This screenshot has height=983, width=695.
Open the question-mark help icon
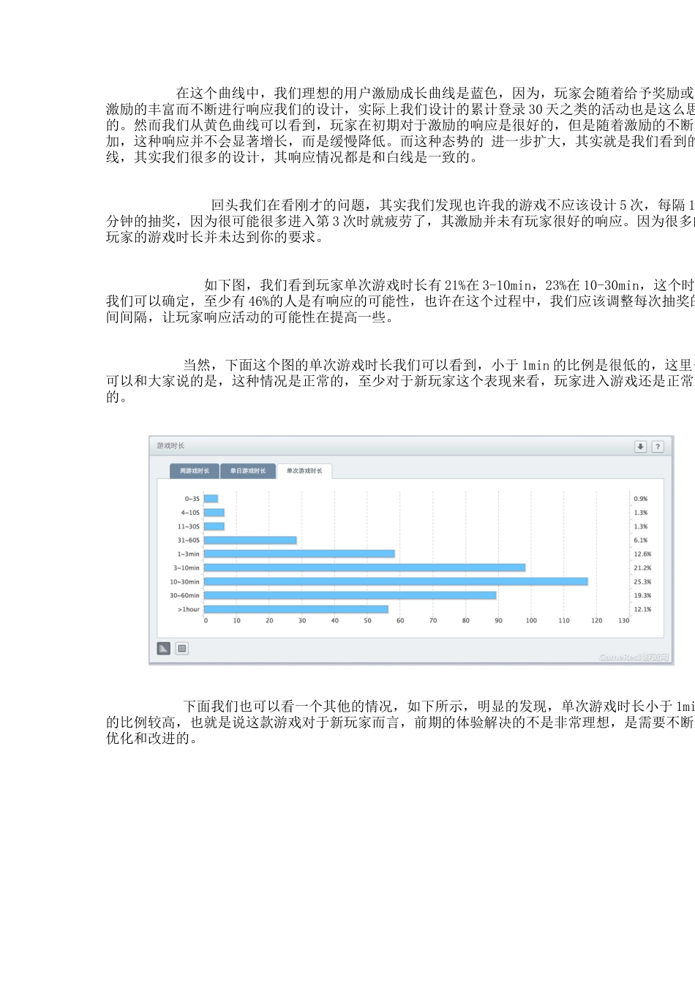pos(658,446)
